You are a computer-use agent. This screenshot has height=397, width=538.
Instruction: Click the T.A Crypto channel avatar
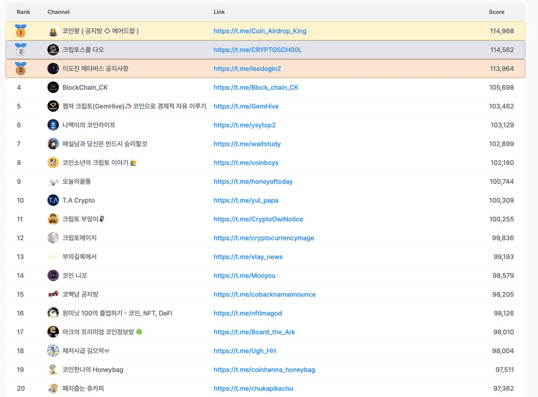pos(53,200)
